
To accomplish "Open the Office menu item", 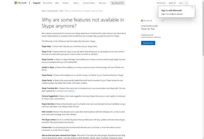I will point(57,3).
